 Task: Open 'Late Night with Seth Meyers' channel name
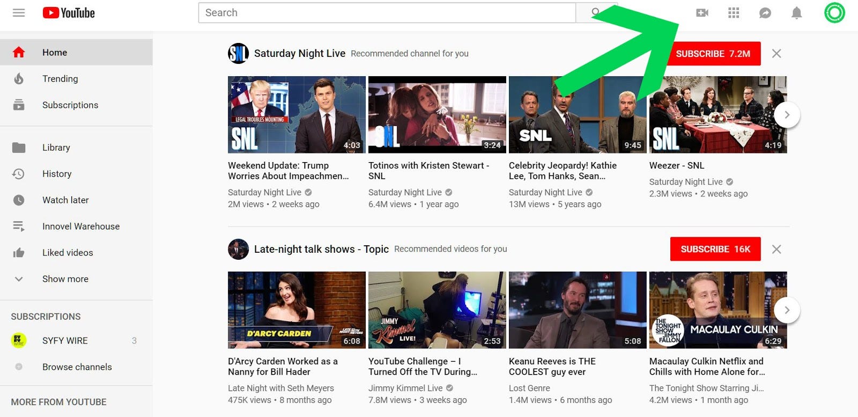pyautogui.click(x=281, y=388)
